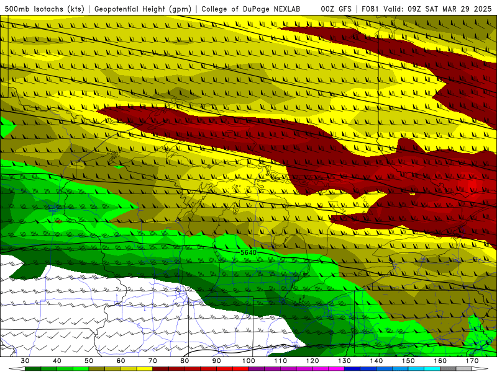Viewport: 497px width, 372px height.
Task: Click the 50 value on the legend
Action: (89, 361)
